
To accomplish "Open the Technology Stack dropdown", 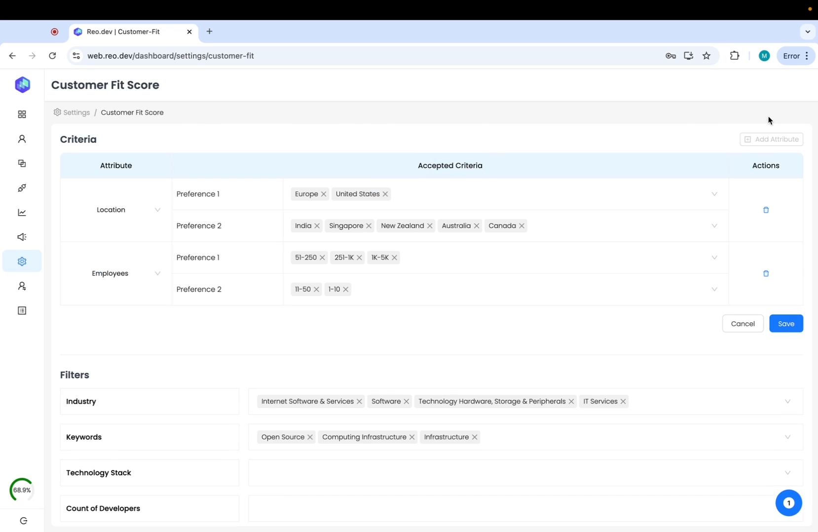I will 787,473.
